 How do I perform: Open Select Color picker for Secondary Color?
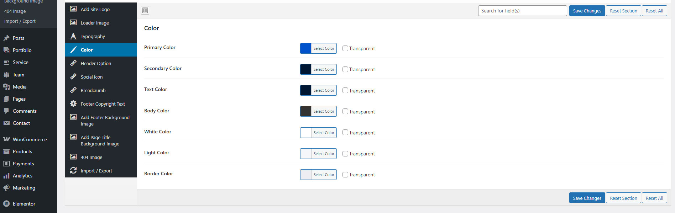[x=324, y=69]
